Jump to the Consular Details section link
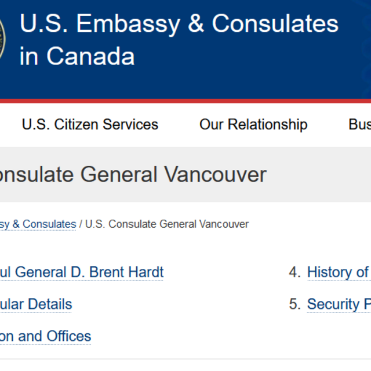Viewport: 371px width, 371px height. coord(36,304)
